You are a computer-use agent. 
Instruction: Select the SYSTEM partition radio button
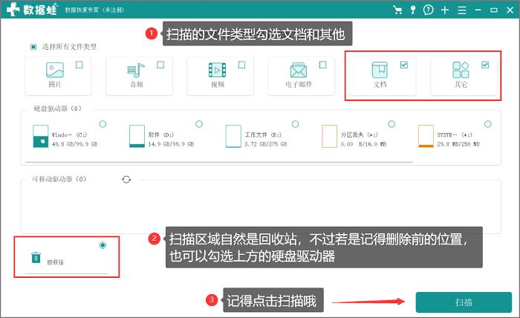[488, 124]
